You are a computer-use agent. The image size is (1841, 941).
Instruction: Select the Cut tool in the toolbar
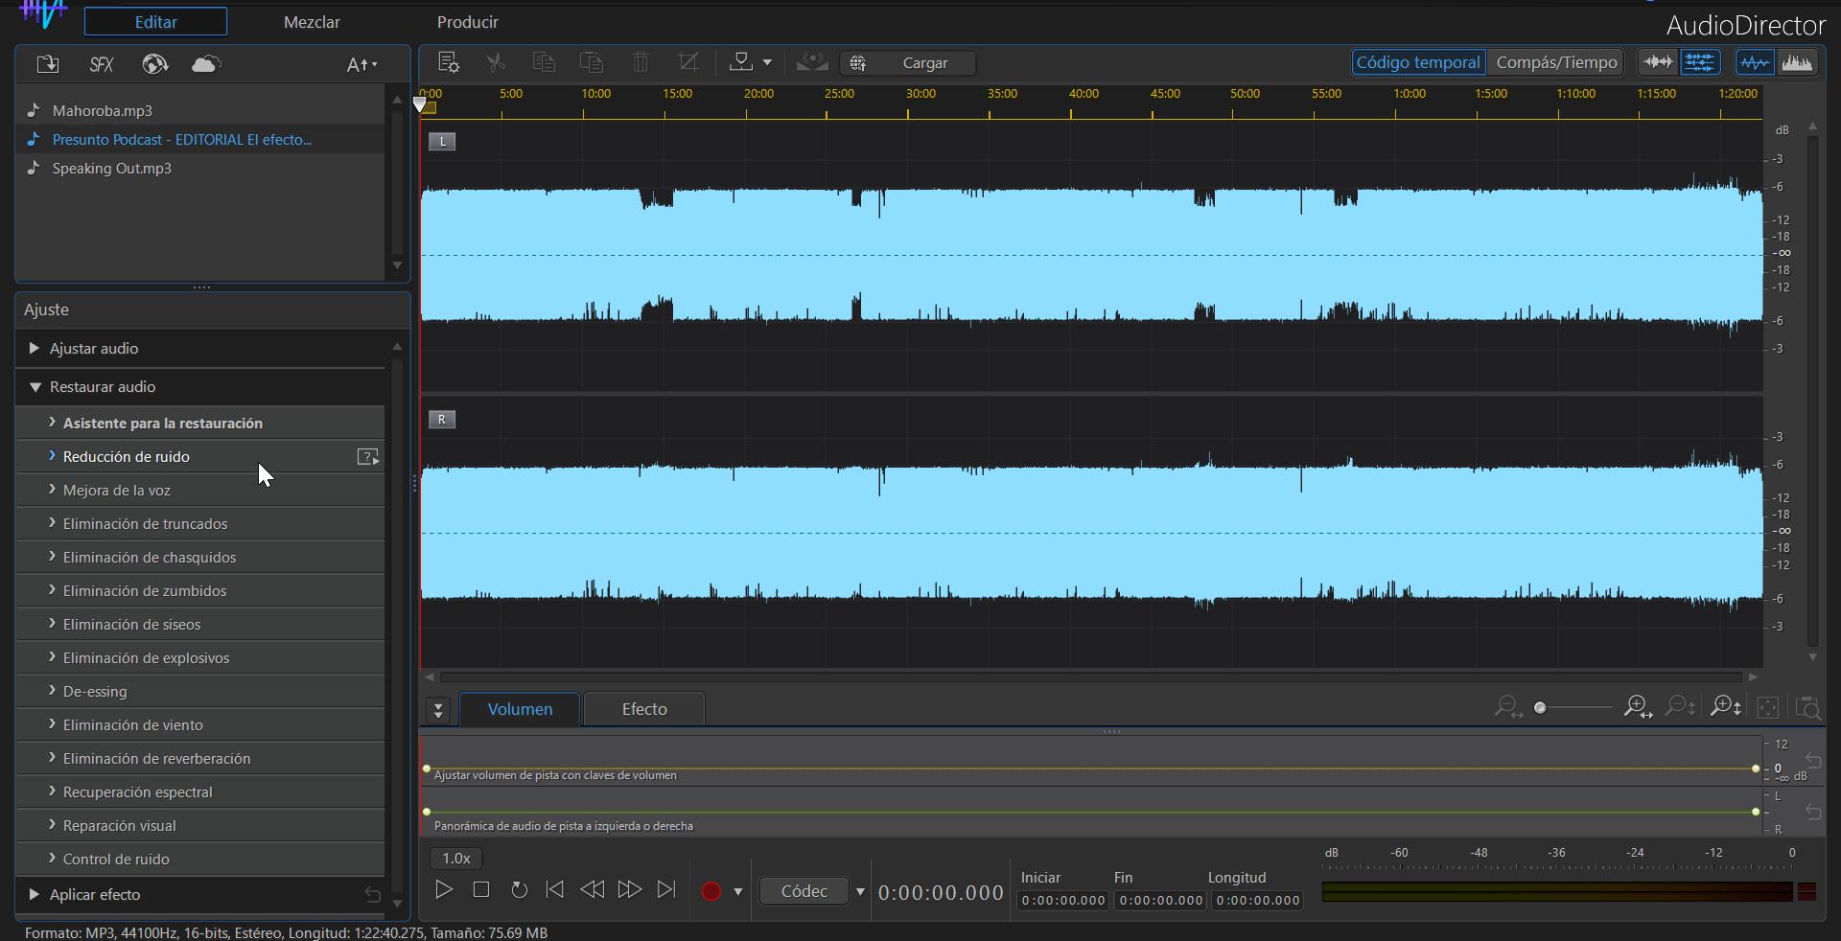[496, 62]
